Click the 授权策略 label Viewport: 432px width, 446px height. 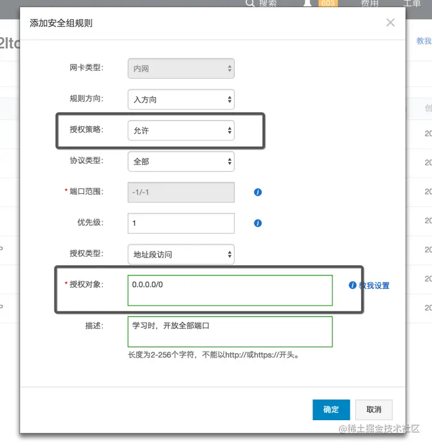pos(86,130)
